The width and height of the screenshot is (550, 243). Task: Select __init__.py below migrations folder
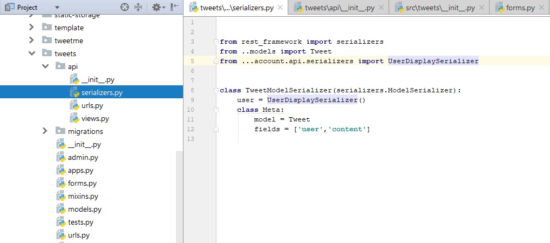(85, 145)
